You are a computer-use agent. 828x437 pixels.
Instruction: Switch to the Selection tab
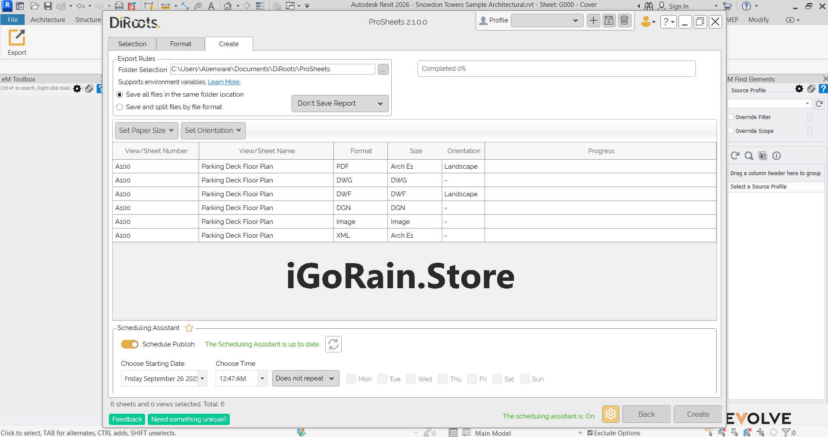point(132,44)
